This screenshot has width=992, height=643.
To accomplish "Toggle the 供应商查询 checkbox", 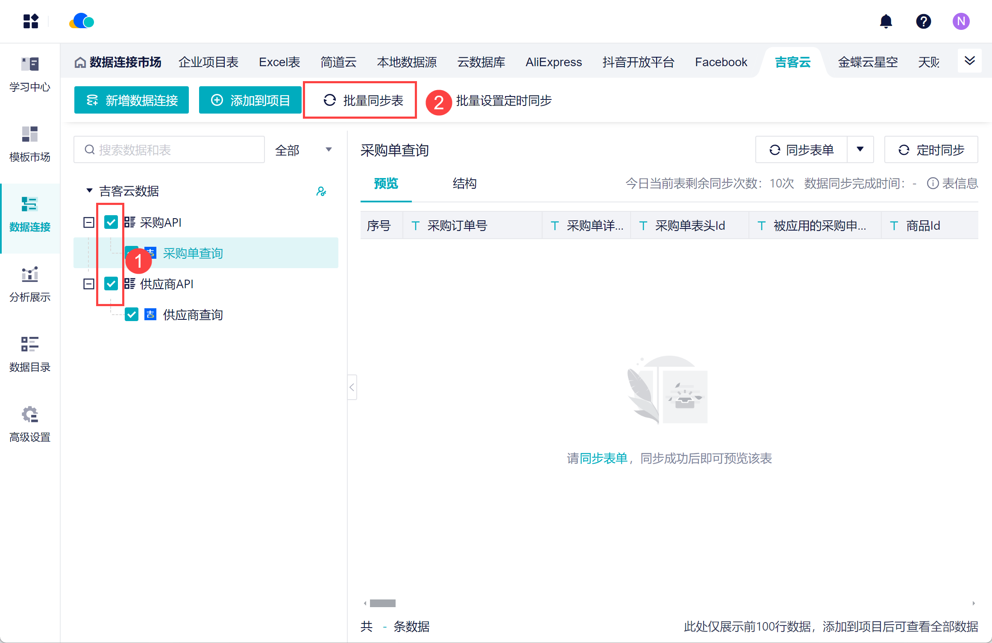I will [132, 315].
